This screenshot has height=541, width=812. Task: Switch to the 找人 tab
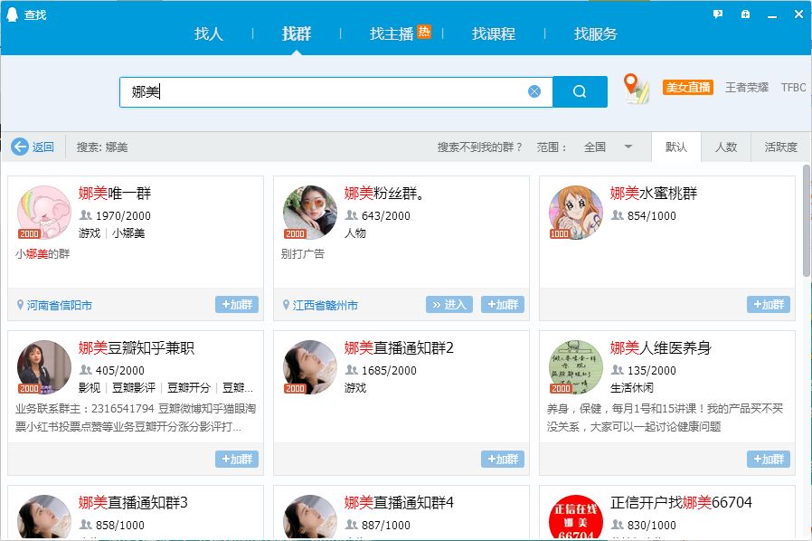(x=209, y=33)
